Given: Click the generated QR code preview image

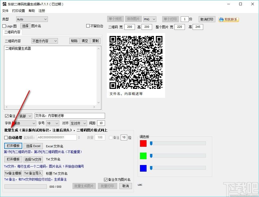Looking at the screenshot, I should coord(136,62).
